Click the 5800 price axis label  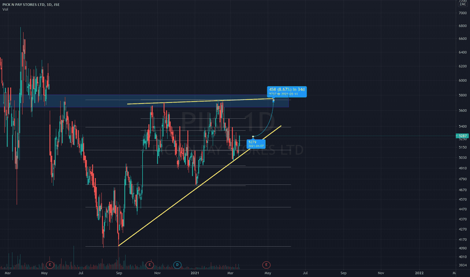coord(462,95)
